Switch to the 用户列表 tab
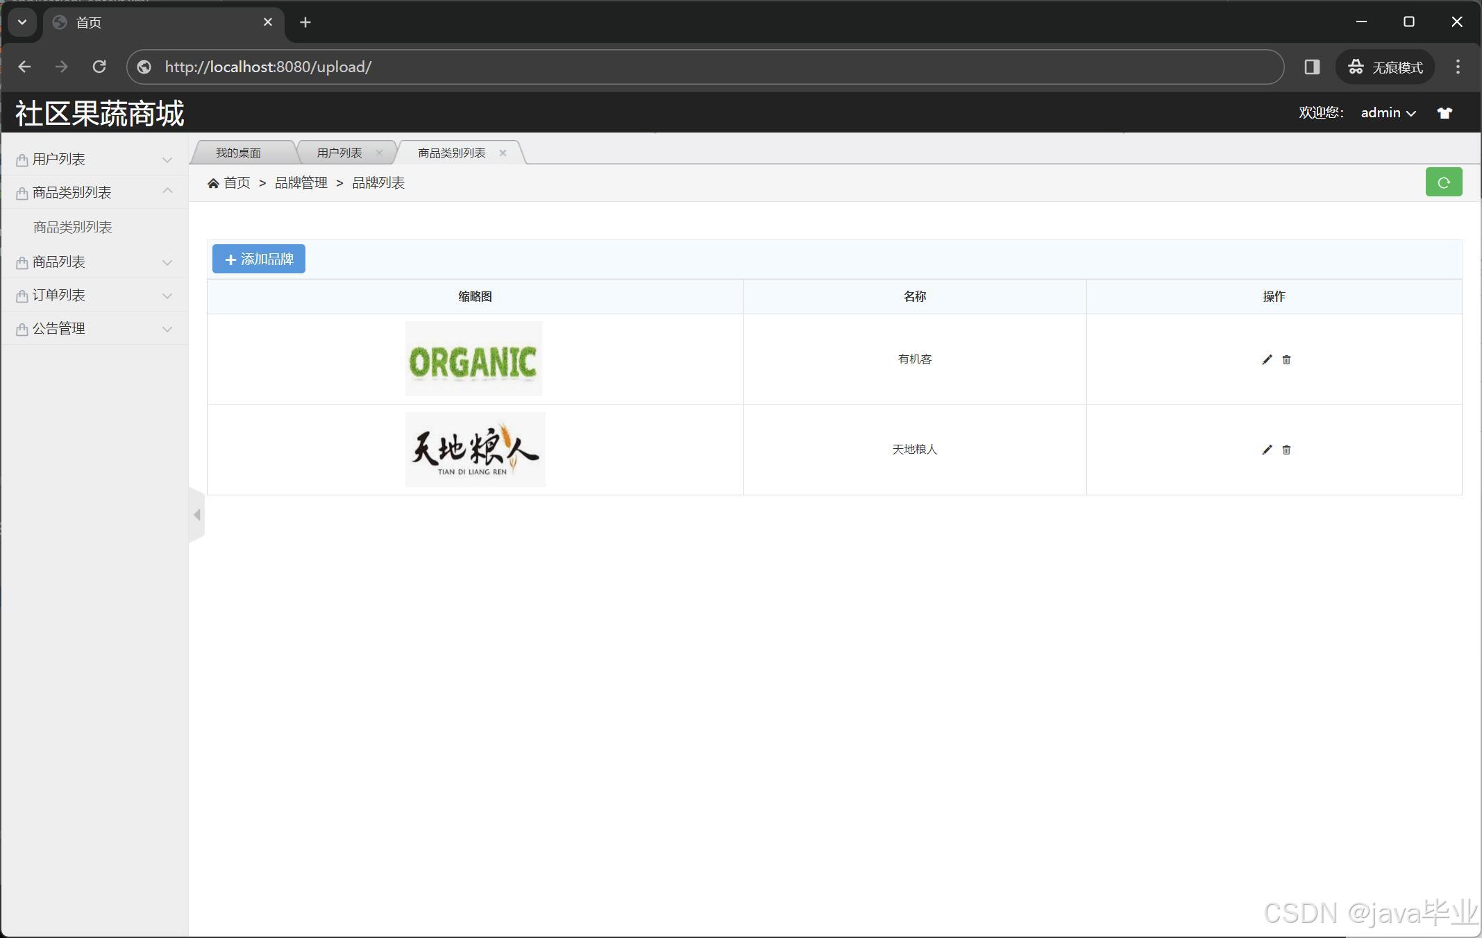The height and width of the screenshot is (938, 1482). tap(339, 153)
